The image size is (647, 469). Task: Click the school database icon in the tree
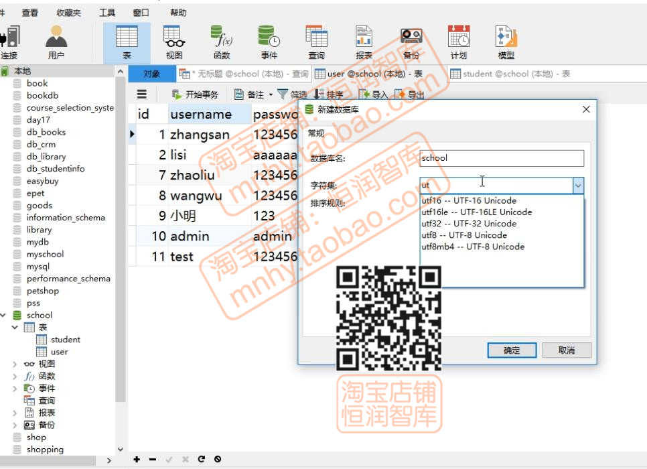point(17,316)
